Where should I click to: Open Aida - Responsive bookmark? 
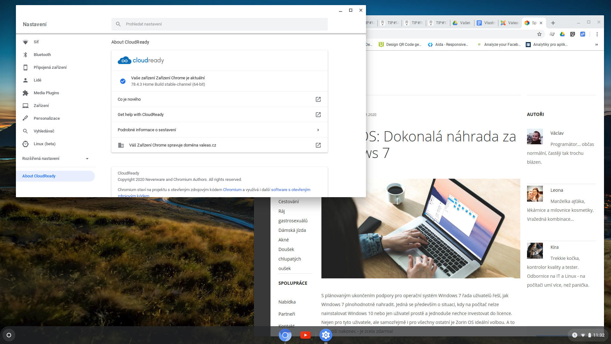[448, 45]
